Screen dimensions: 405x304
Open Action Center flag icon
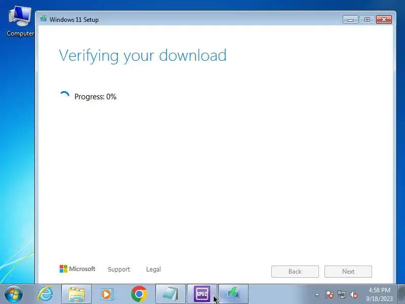tap(330, 294)
